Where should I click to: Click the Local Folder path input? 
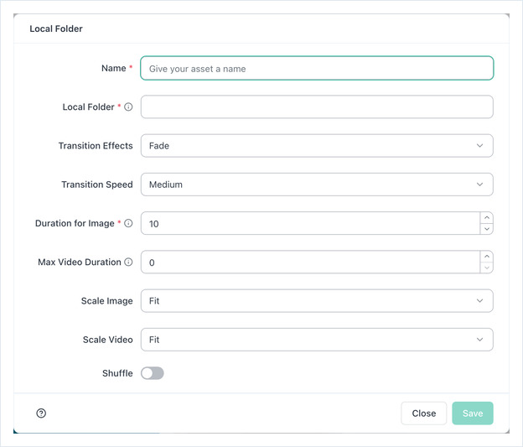317,107
